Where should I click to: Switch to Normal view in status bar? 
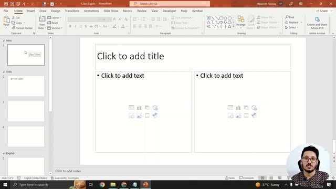click(x=262, y=178)
